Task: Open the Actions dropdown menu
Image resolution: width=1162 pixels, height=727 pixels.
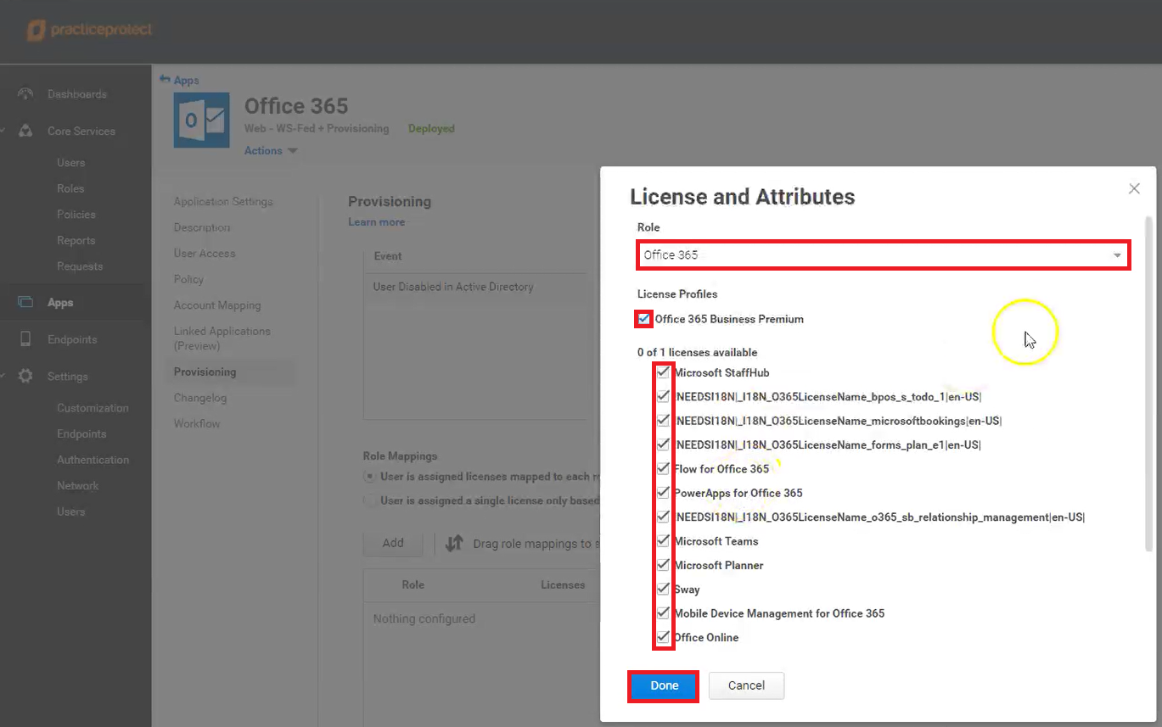Action: 271,150
